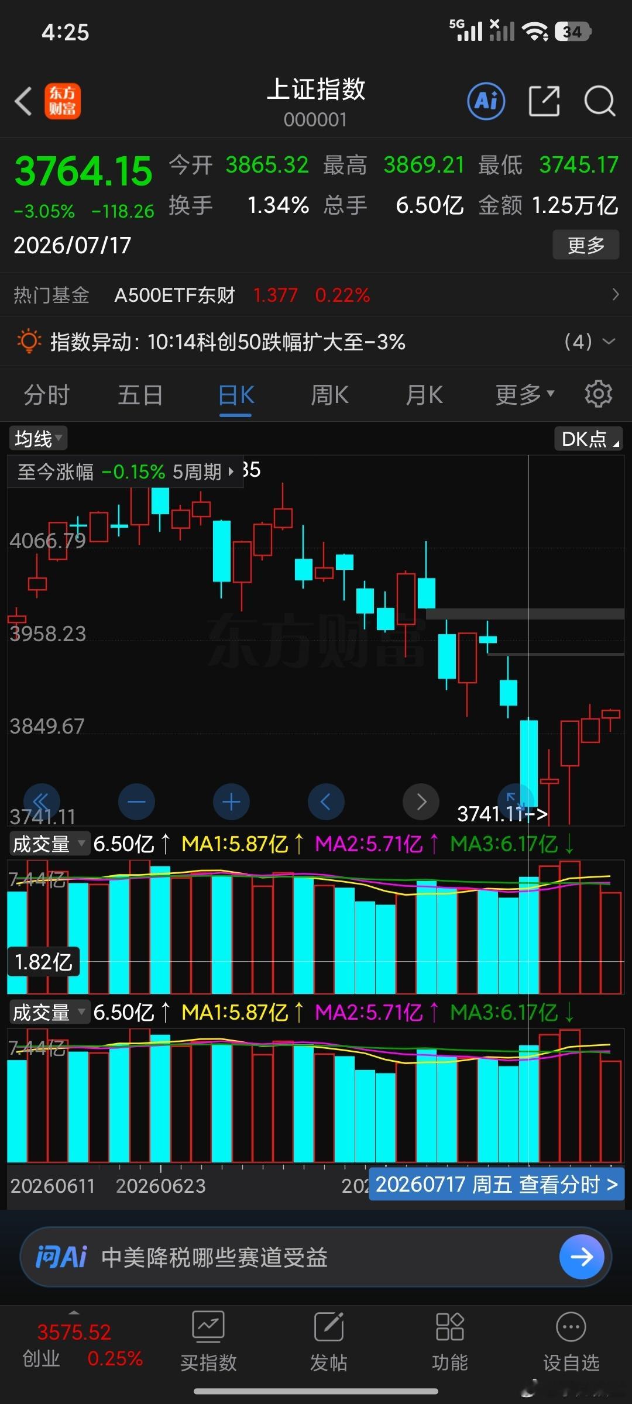Open first 成交量 indicator dropdown
This screenshot has height=1404, width=632.
(x=49, y=844)
